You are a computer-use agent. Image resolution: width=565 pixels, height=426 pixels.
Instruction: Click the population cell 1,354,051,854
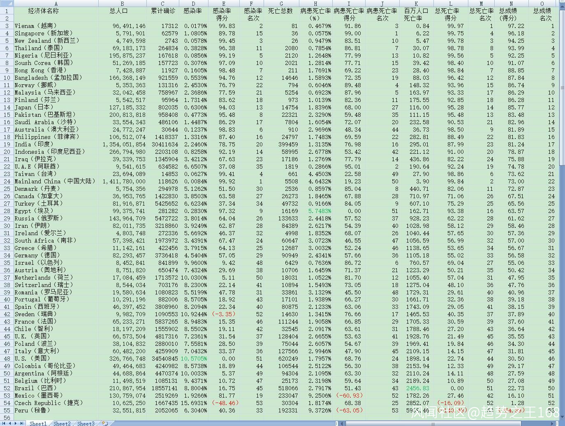[122, 144]
